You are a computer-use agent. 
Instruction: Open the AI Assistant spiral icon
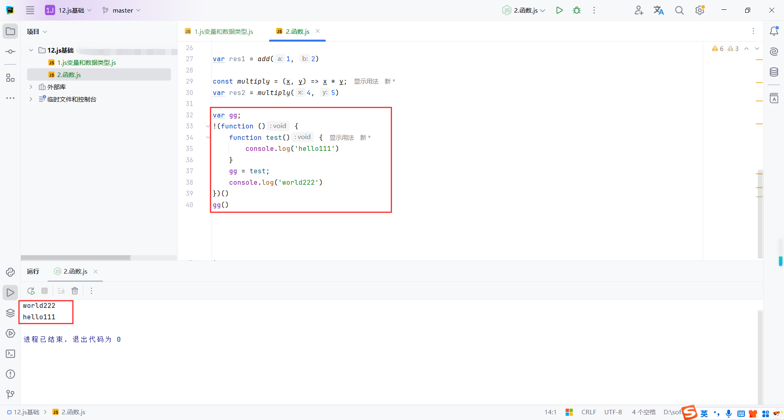[774, 51]
